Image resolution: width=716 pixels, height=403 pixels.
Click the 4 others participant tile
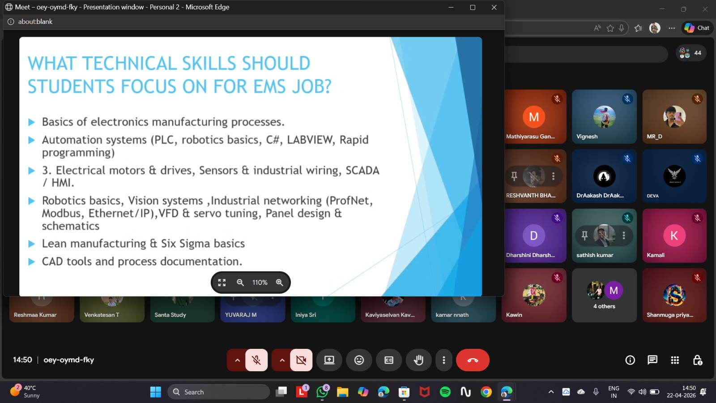click(604, 296)
